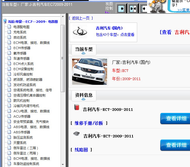Click document icon beside 电源配电图
The height and width of the screenshot is (167, 190).
point(9,27)
